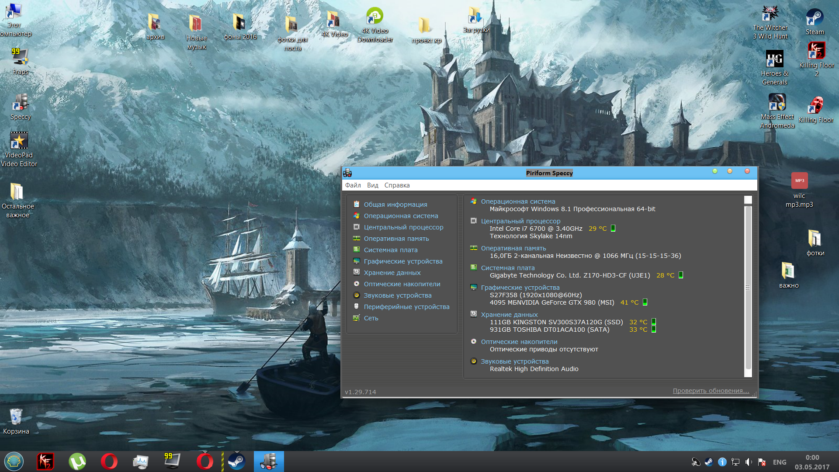
Task: Open the Вид menu in Speccy
Action: pos(372,185)
